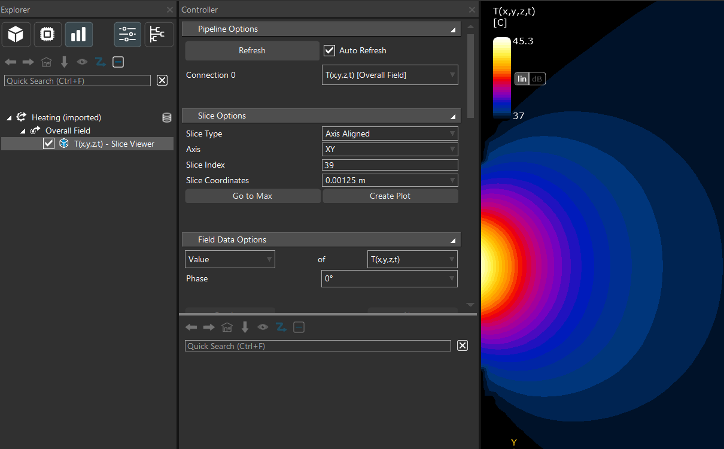The image size is (724, 449).
Task: Click the Create Plot button
Action: pyautogui.click(x=390, y=196)
